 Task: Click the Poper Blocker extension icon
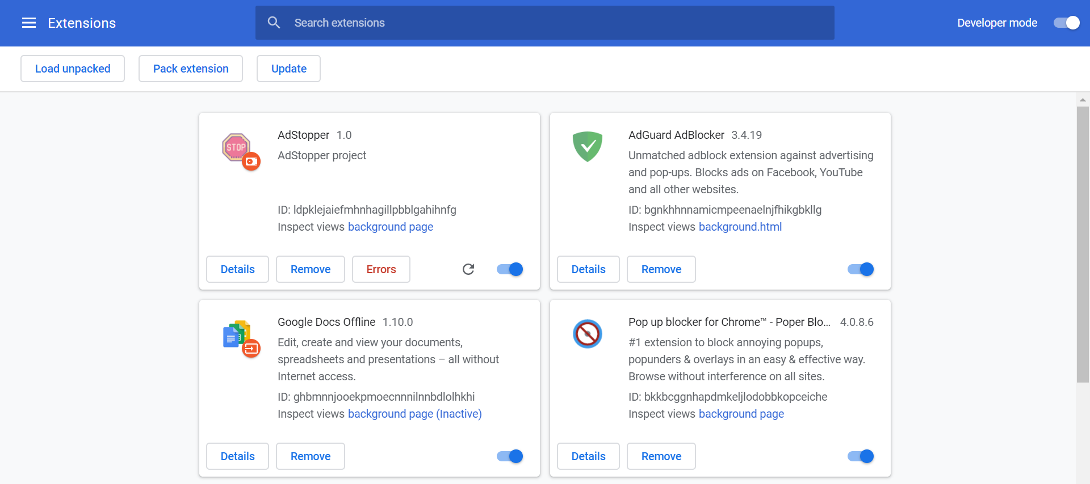tap(588, 334)
